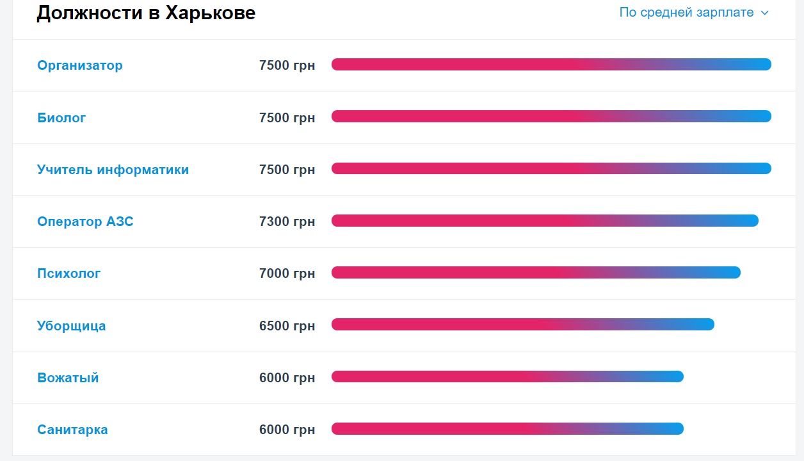Open the Вожатый position link
The image size is (804, 461).
click(67, 378)
